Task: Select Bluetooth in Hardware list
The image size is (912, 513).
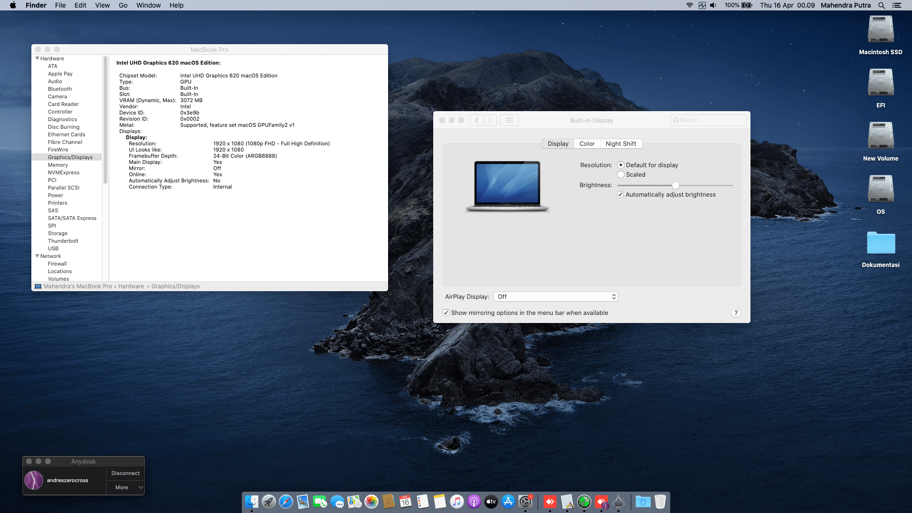Action: point(60,89)
